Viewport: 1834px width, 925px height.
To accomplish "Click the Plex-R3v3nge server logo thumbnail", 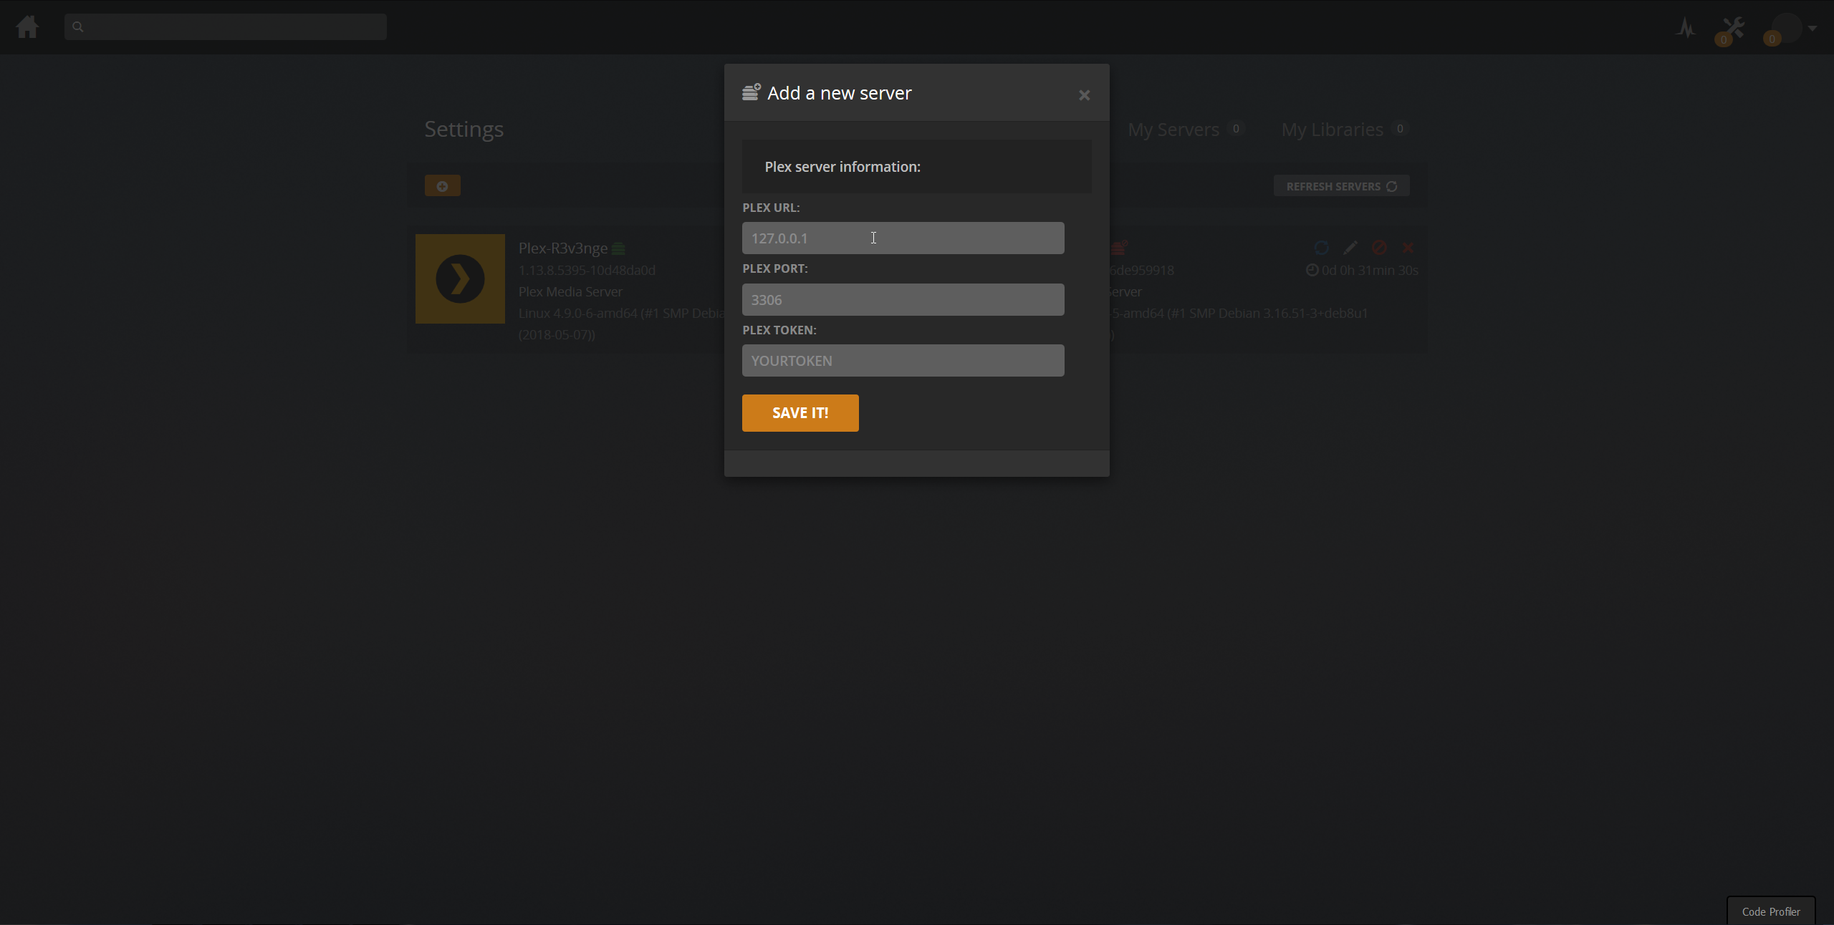I will (460, 279).
